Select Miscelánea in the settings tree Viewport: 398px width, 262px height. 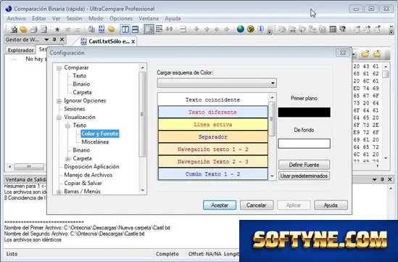(x=95, y=142)
